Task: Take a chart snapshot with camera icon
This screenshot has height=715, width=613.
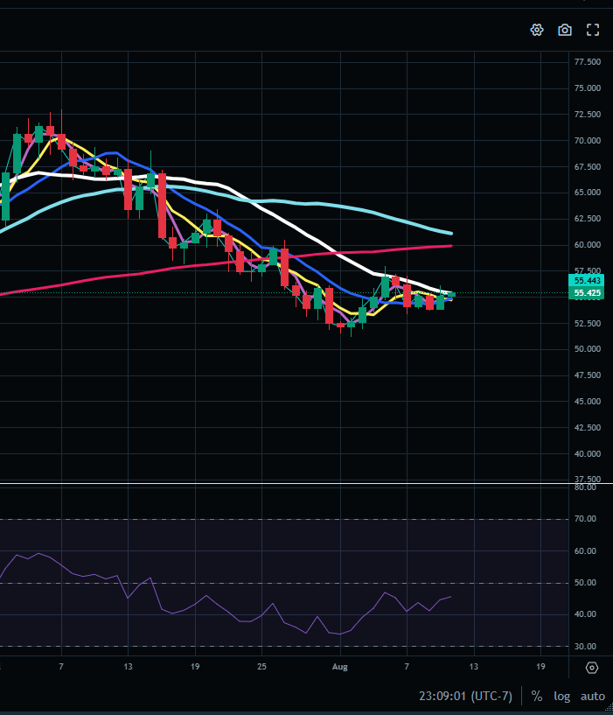Action: (565, 30)
